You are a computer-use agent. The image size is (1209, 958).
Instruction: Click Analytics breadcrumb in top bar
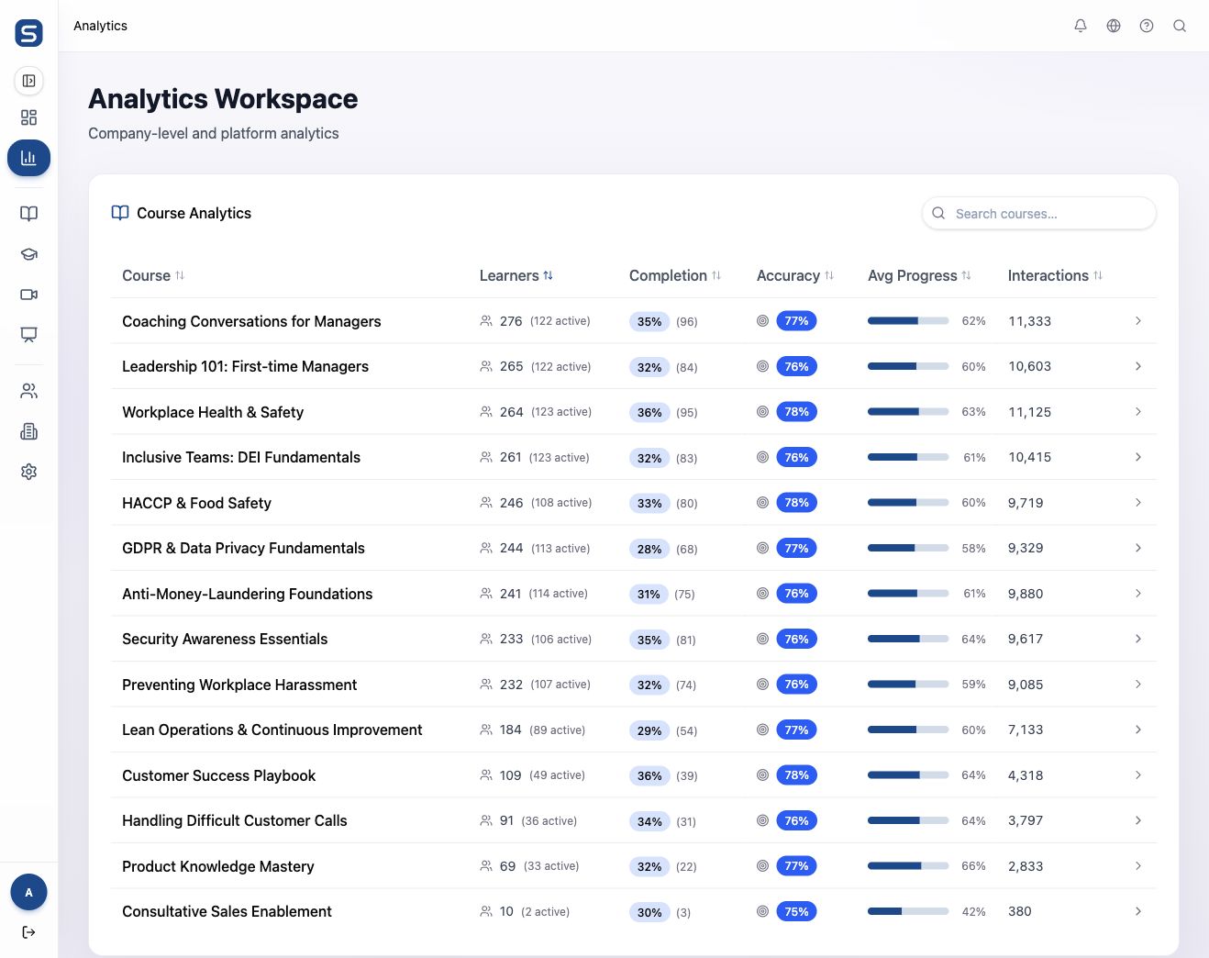pyautogui.click(x=100, y=26)
